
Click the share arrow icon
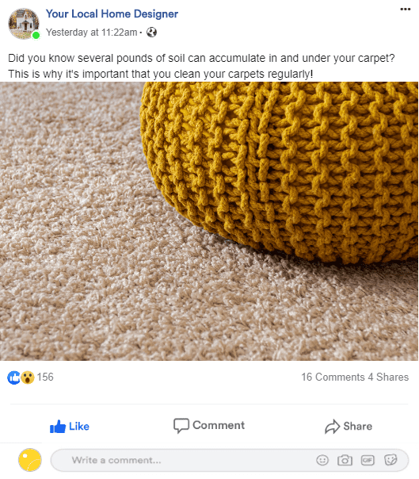coord(333,427)
